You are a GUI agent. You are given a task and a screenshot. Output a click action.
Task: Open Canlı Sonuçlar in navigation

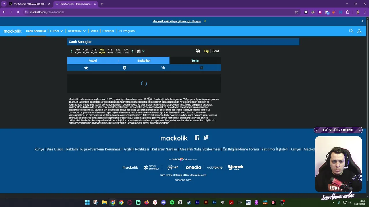pos(36,31)
